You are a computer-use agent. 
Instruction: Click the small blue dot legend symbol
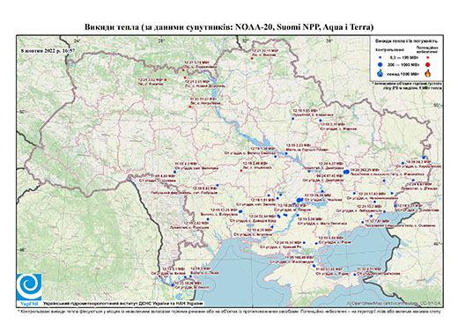tap(380, 58)
